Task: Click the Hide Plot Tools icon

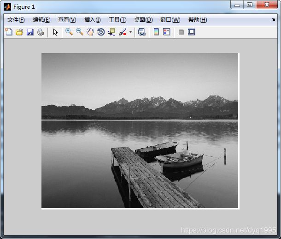Action: click(x=181, y=32)
